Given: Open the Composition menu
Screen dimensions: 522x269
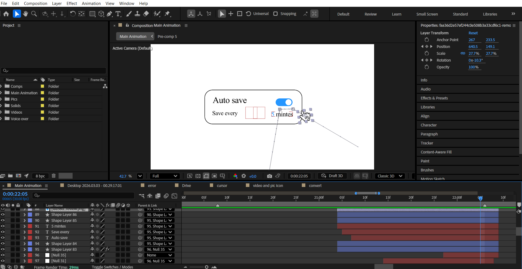Looking at the screenshot, I should click(35, 3).
